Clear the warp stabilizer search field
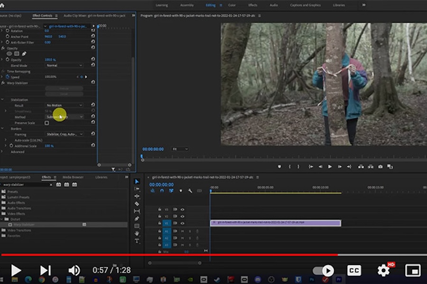 51,185
